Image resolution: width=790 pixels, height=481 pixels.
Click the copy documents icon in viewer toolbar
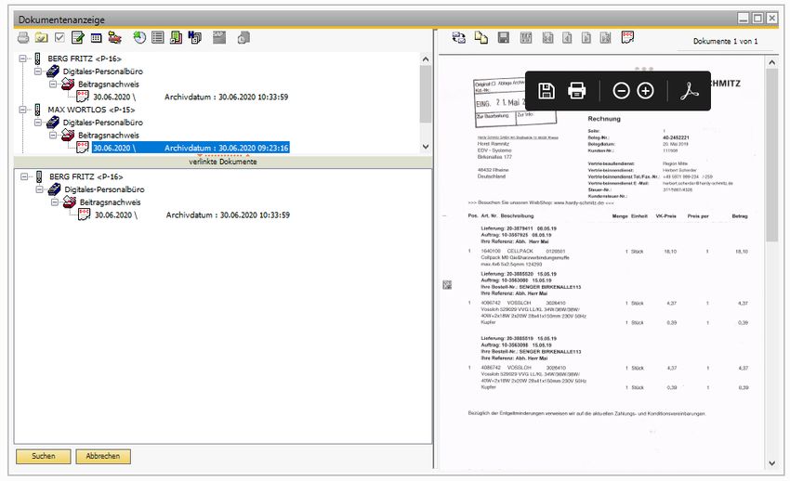tap(481, 38)
